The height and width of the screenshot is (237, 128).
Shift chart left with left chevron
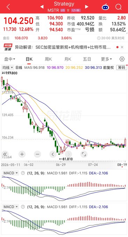53,154
